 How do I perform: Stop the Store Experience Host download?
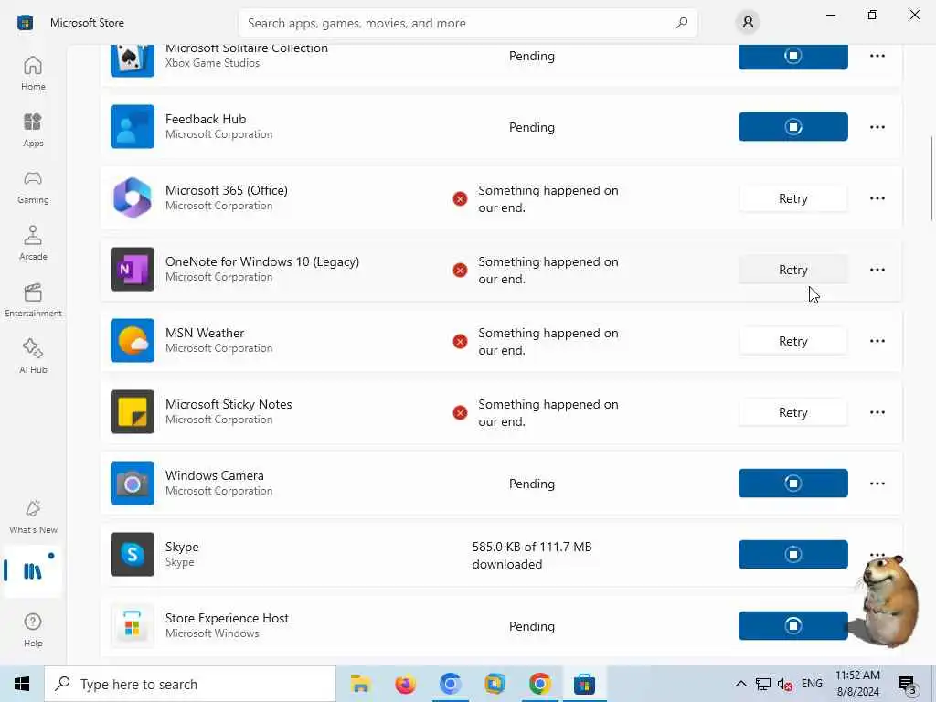click(792, 625)
